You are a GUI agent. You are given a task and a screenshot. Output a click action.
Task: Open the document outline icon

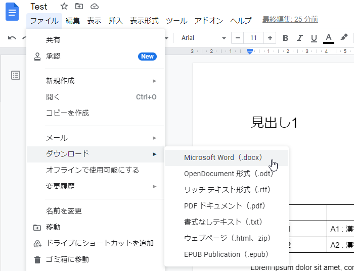coord(16,75)
